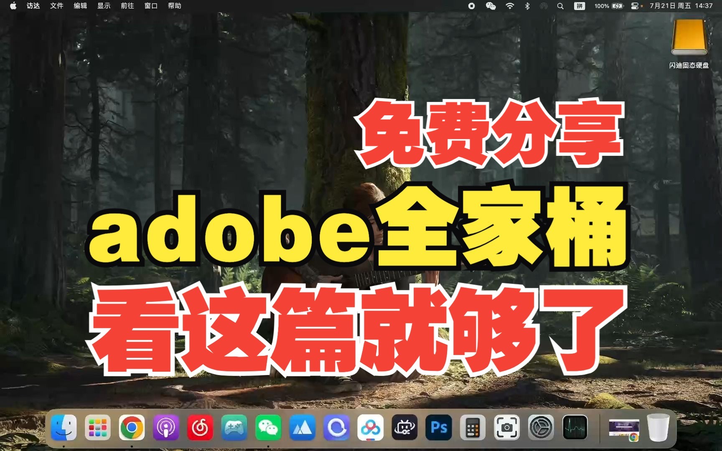
Task: Open the Screenshot utility in the Dock
Action: [507, 428]
